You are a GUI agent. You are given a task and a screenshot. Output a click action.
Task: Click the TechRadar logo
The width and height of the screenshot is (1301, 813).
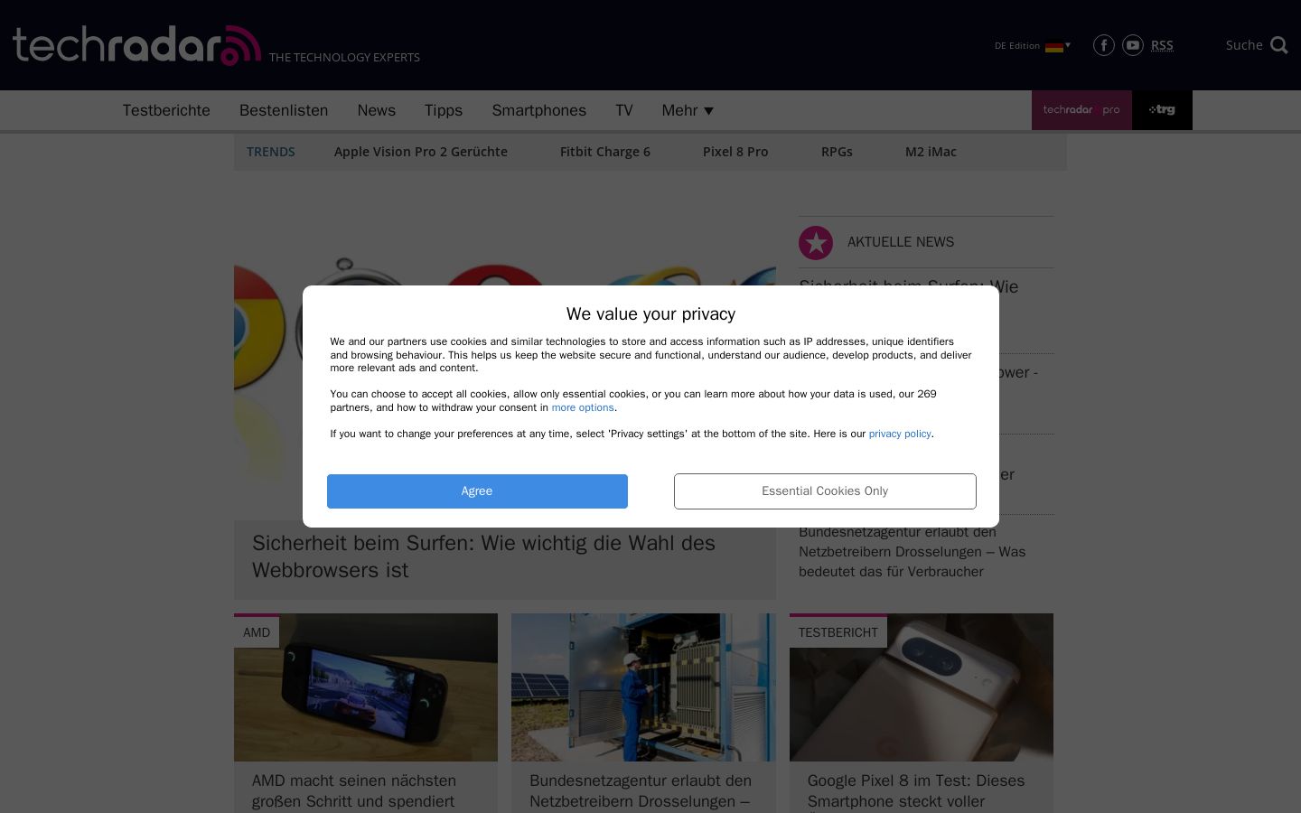(136, 45)
